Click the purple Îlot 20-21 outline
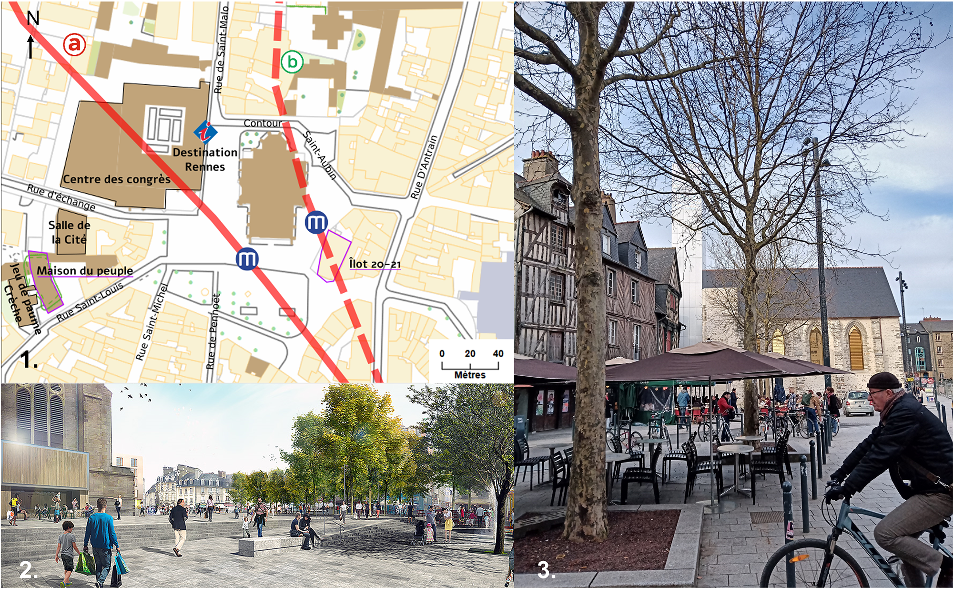 [x=334, y=256]
